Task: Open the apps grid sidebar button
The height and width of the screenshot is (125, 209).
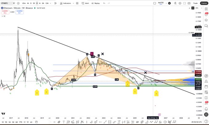Action: [x=206, y=114]
